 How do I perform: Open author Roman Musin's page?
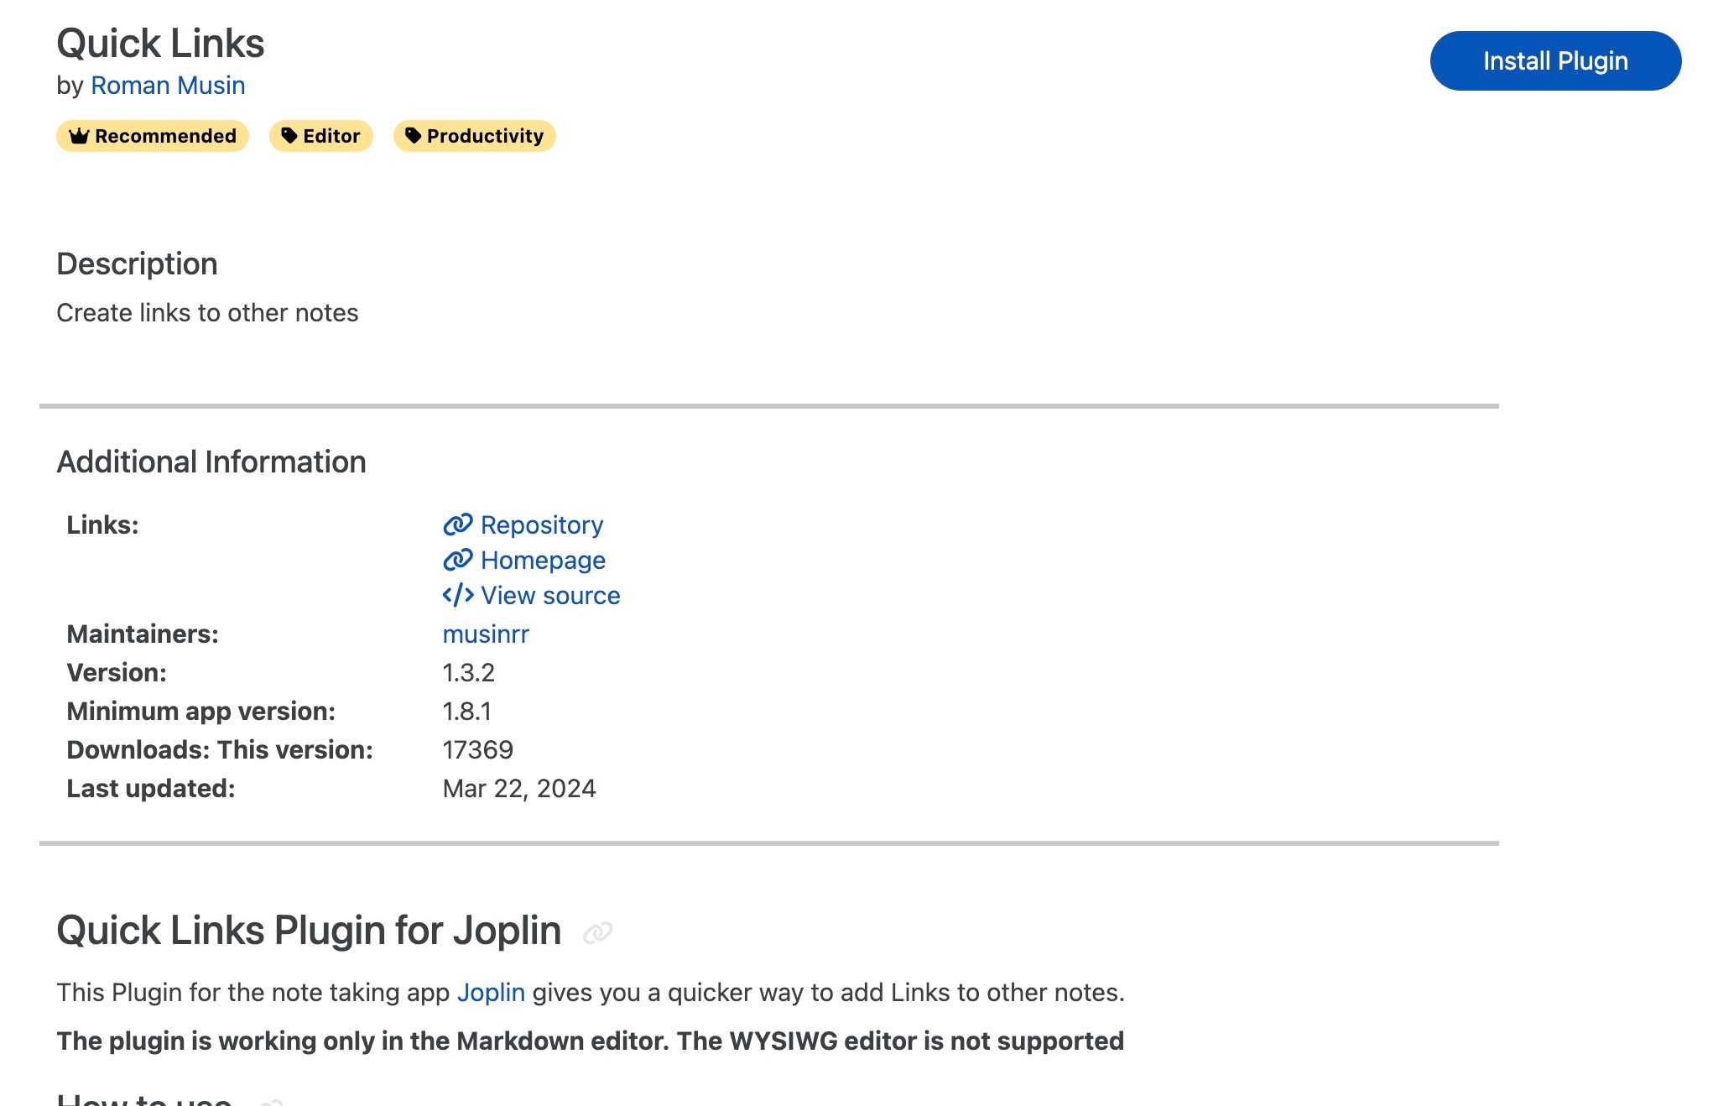pyautogui.click(x=168, y=86)
